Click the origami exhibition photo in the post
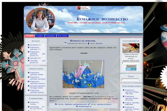 click(83, 74)
